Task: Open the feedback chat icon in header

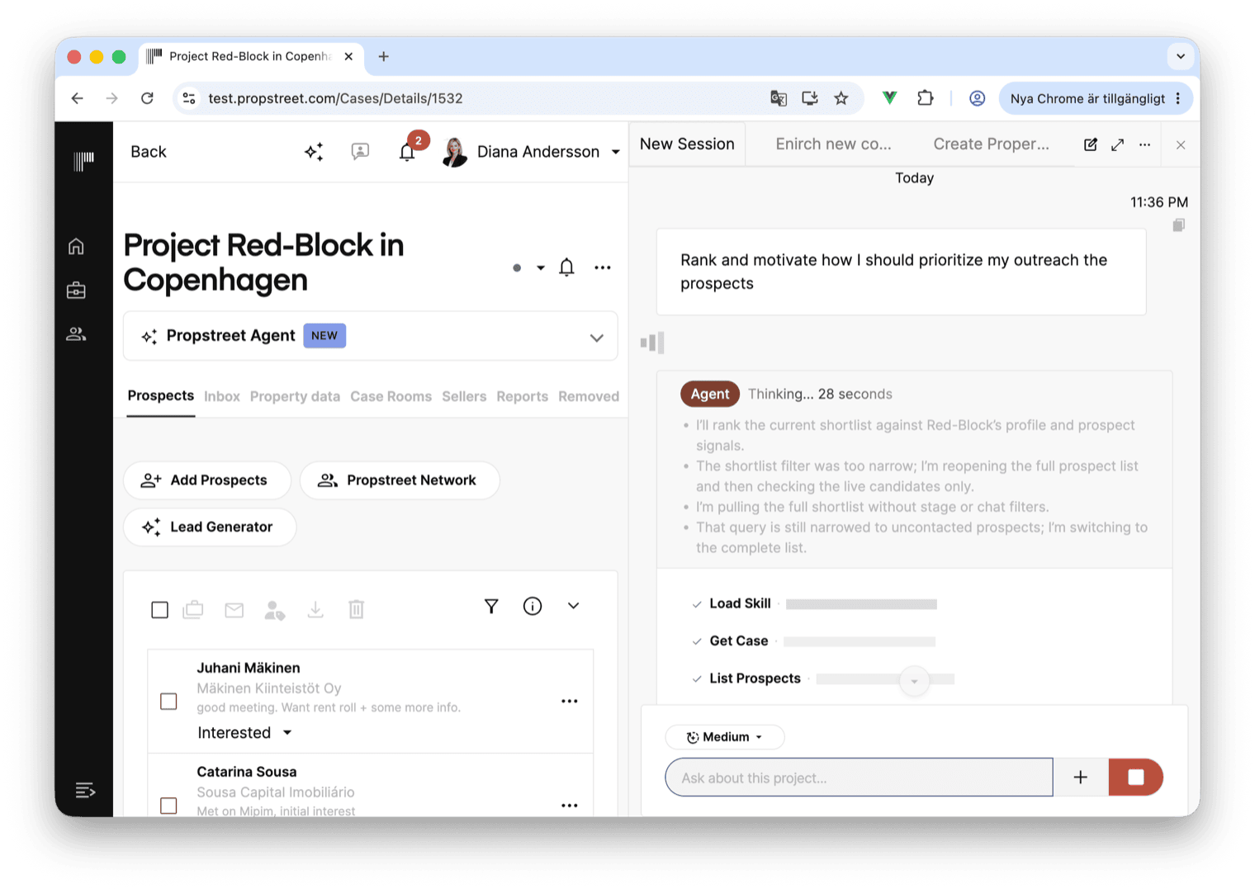Action: 360,151
